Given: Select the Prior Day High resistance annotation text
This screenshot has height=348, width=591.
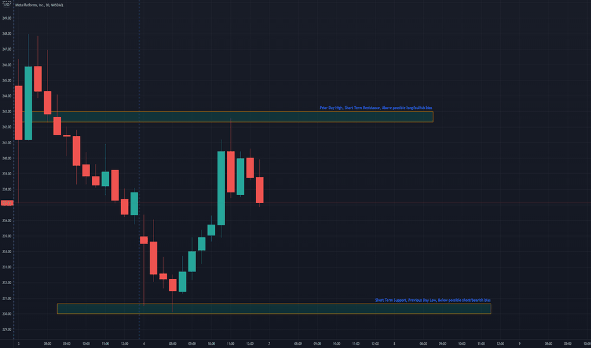Looking at the screenshot, I should pos(376,108).
